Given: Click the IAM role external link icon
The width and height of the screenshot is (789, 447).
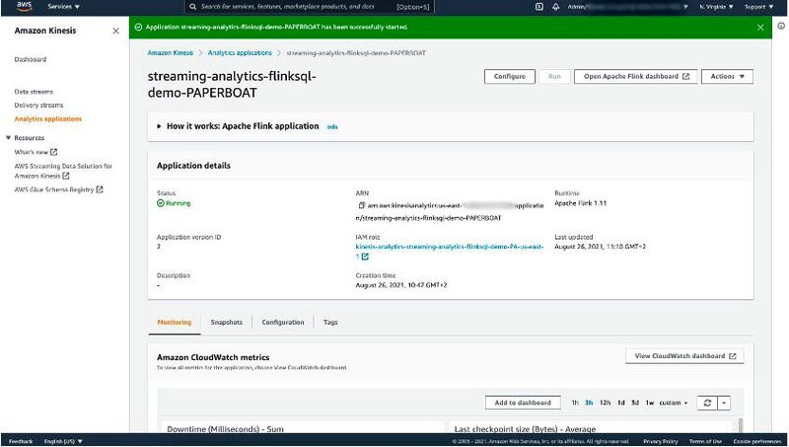Looking at the screenshot, I should tap(365, 257).
